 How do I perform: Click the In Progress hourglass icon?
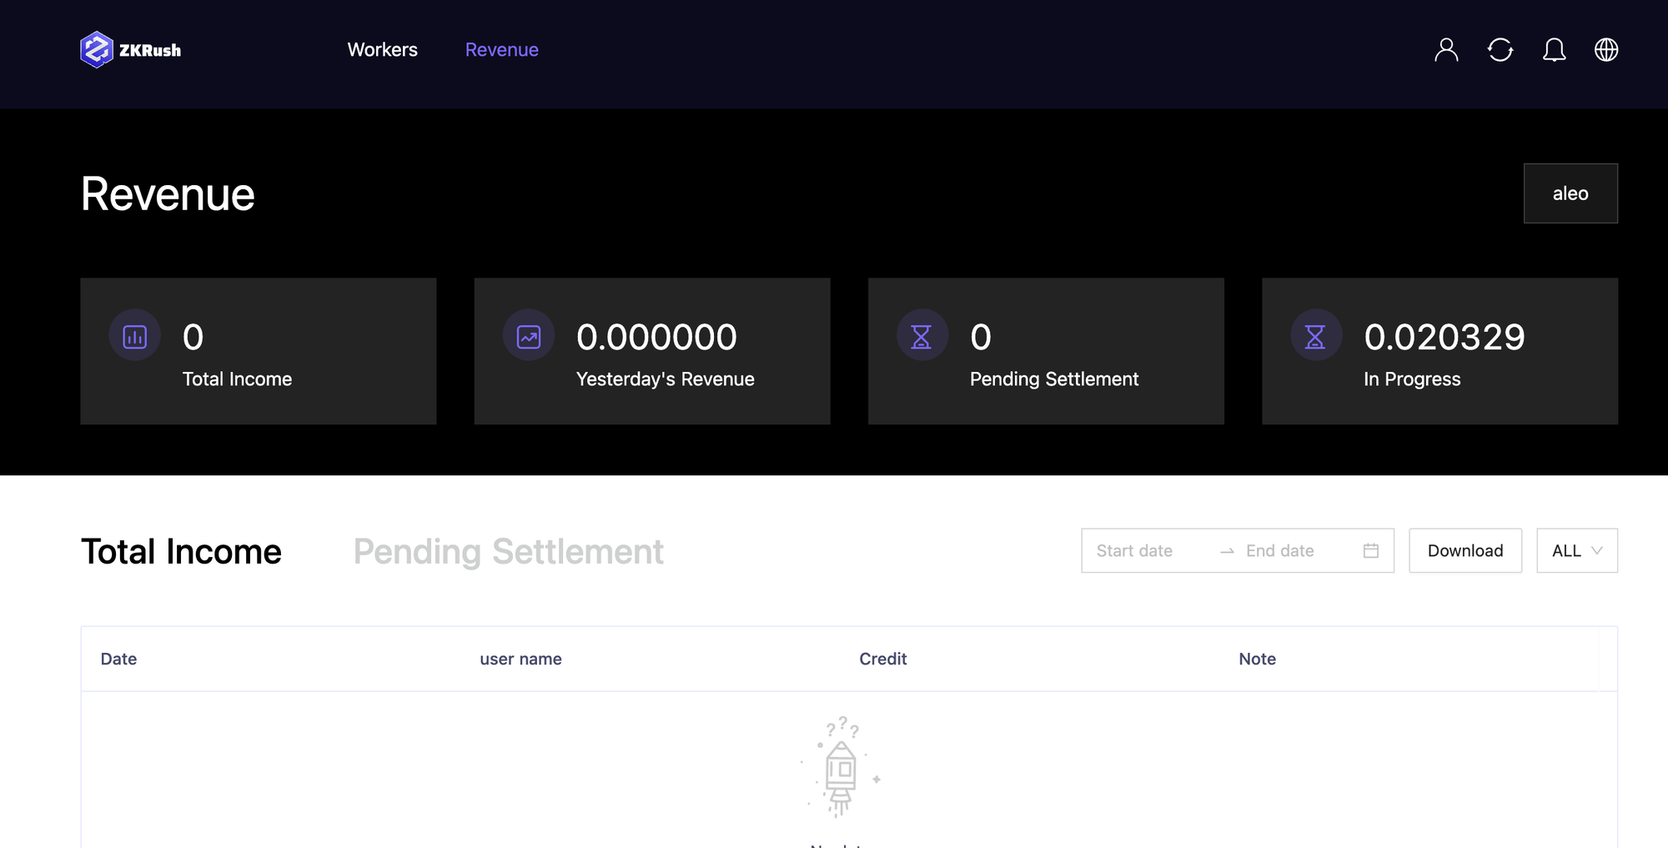[x=1315, y=337]
